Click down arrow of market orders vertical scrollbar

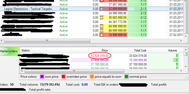tap(186, 67)
